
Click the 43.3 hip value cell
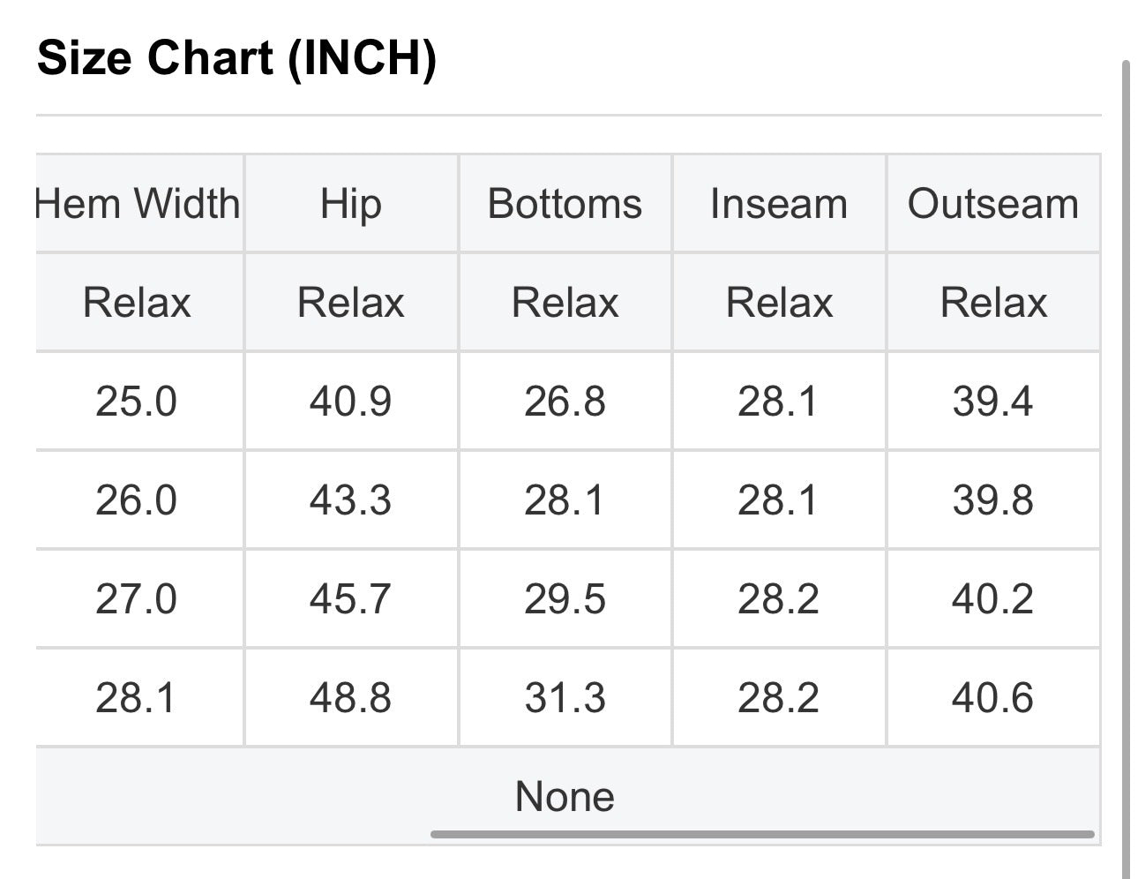351,500
